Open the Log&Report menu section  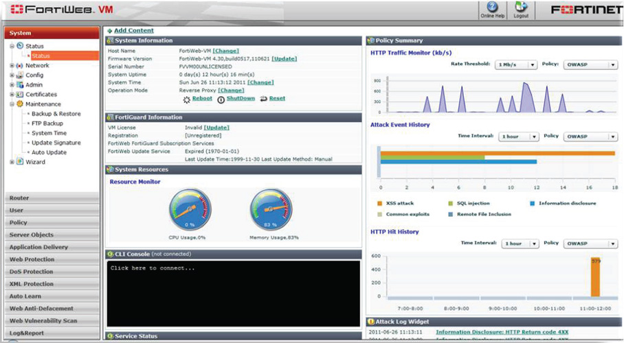pyautogui.click(x=52, y=333)
